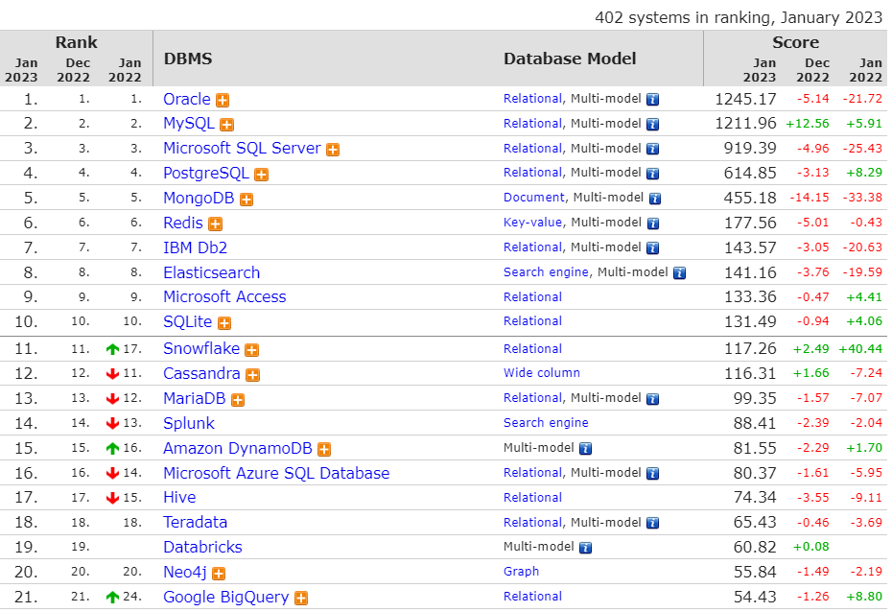Click the info icon in the MongoDB row
Image resolution: width=892 pixels, height=612 pixels.
click(655, 199)
